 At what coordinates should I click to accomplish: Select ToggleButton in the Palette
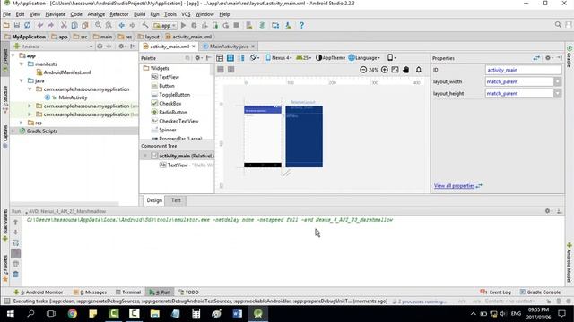click(x=171, y=95)
